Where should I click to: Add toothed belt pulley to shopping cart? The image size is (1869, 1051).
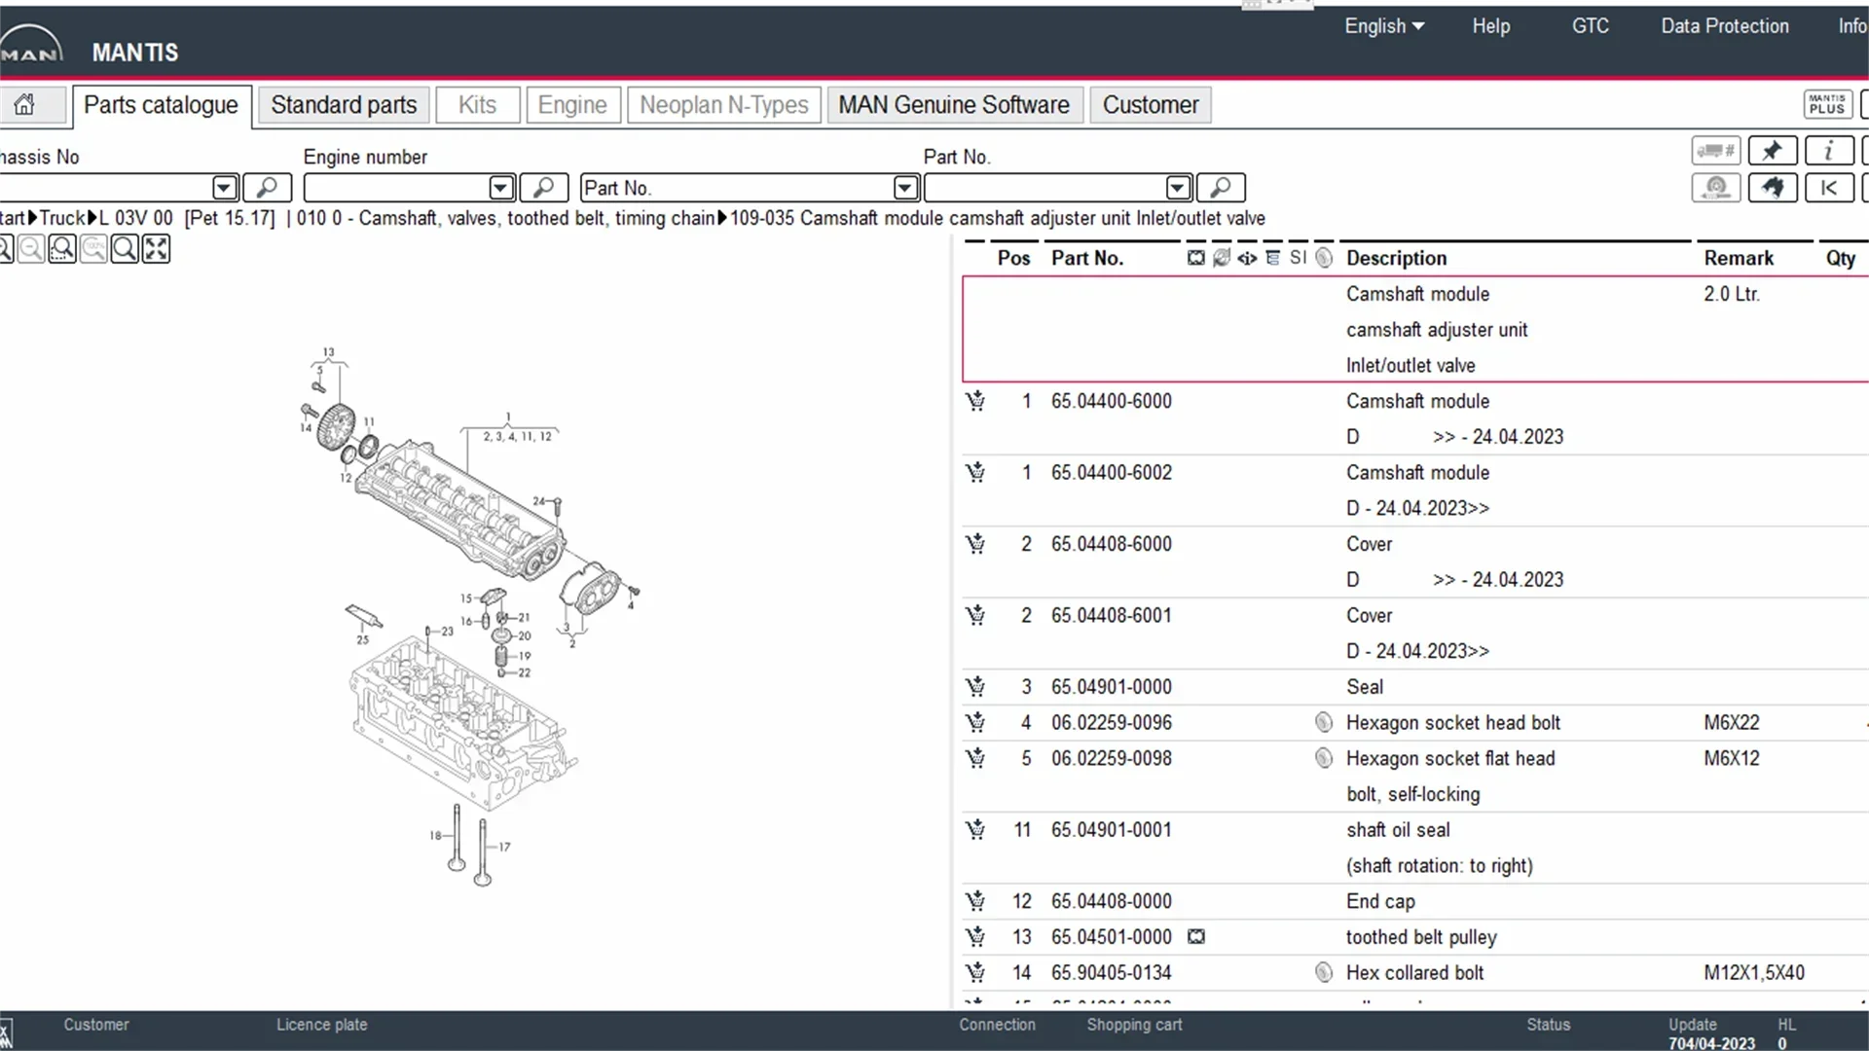tap(975, 937)
